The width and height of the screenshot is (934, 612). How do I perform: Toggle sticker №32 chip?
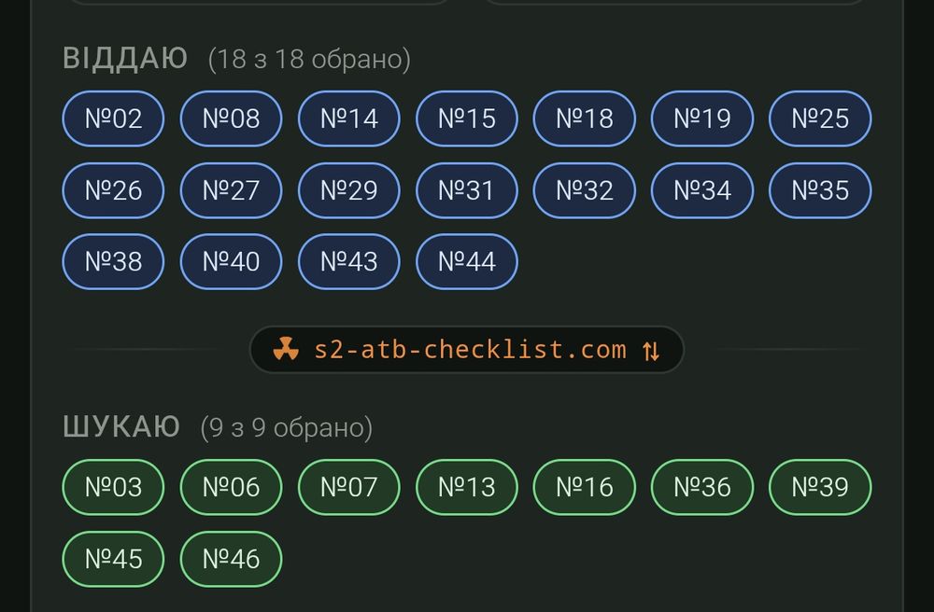[x=585, y=190]
